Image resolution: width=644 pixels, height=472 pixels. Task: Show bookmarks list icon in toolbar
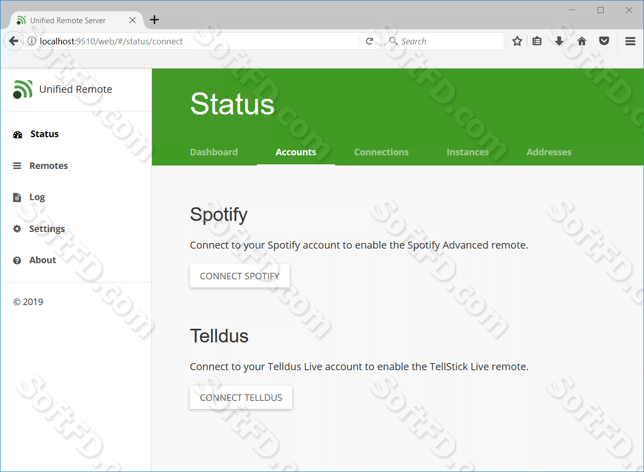point(537,41)
